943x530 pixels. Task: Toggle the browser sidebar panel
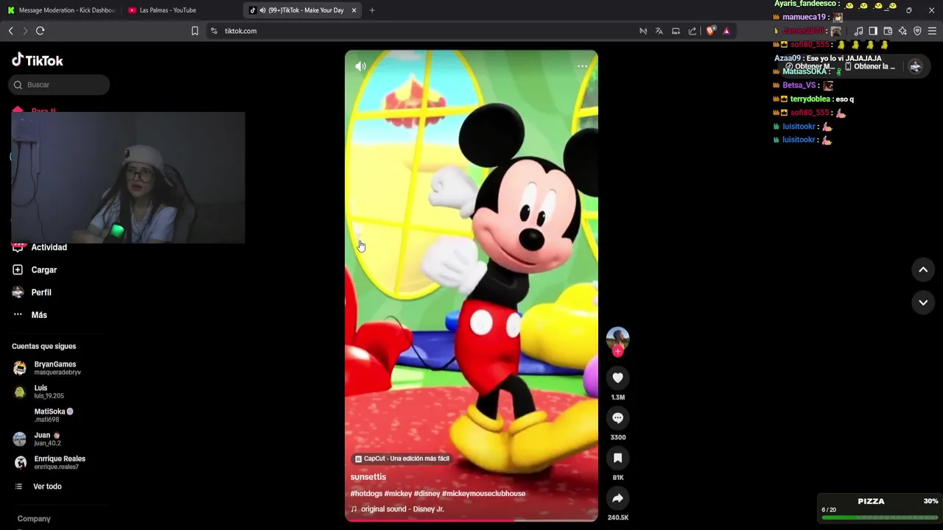[873, 31]
